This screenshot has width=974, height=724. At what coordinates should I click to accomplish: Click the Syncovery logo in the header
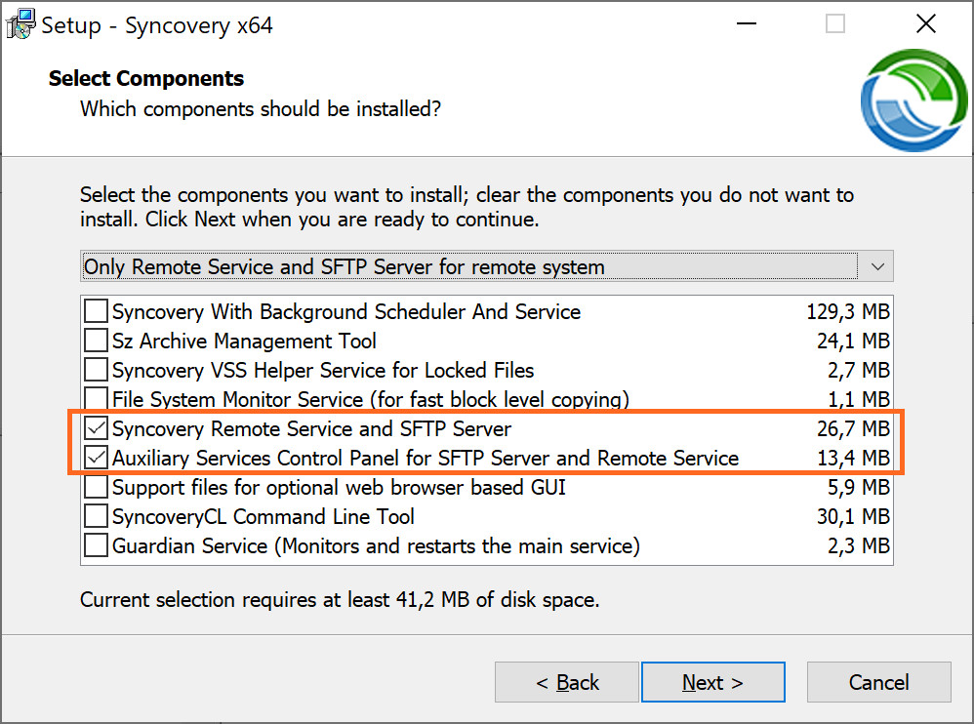coord(914,102)
